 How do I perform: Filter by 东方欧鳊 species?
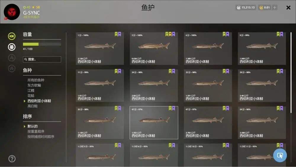point(34,85)
